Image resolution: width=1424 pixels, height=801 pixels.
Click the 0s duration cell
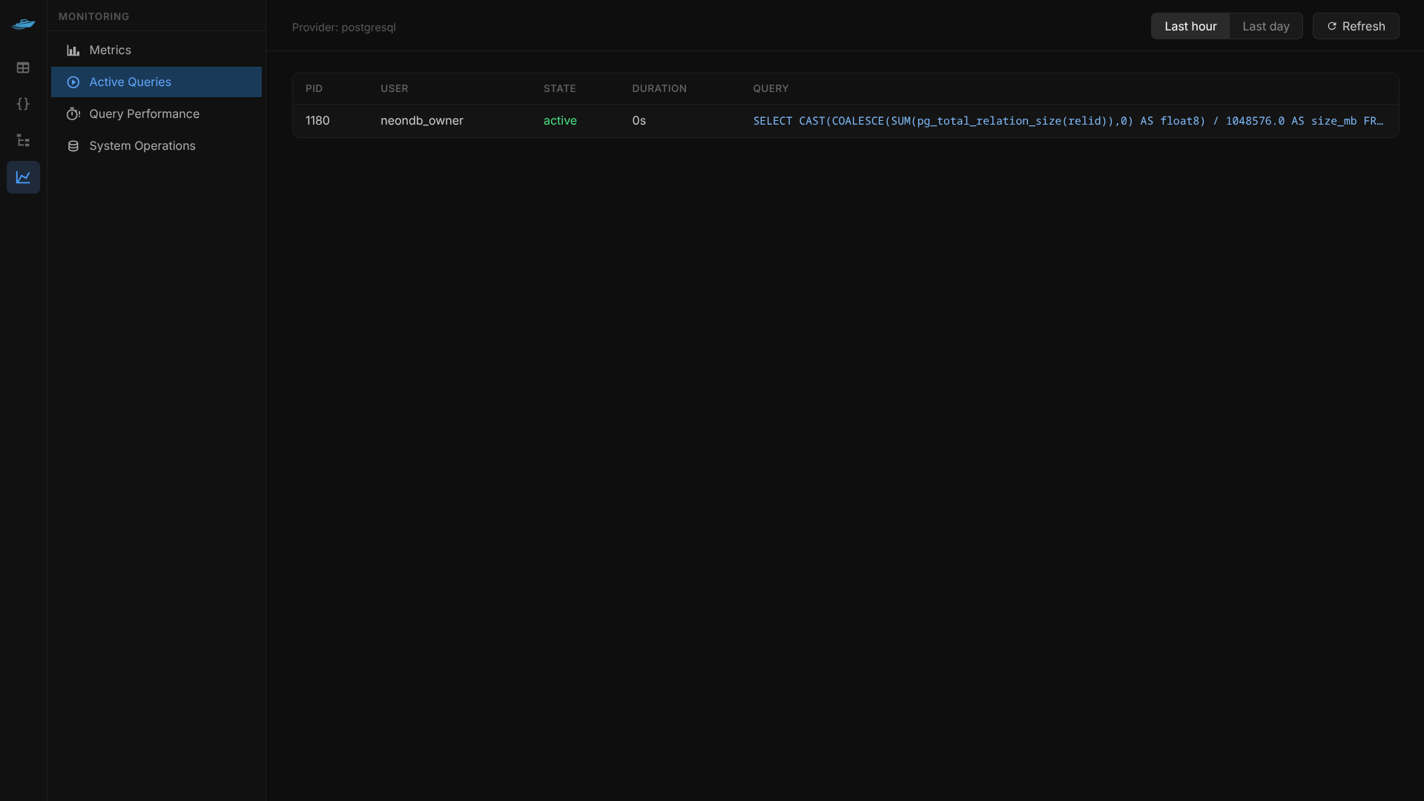pyautogui.click(x=639, y=120)
